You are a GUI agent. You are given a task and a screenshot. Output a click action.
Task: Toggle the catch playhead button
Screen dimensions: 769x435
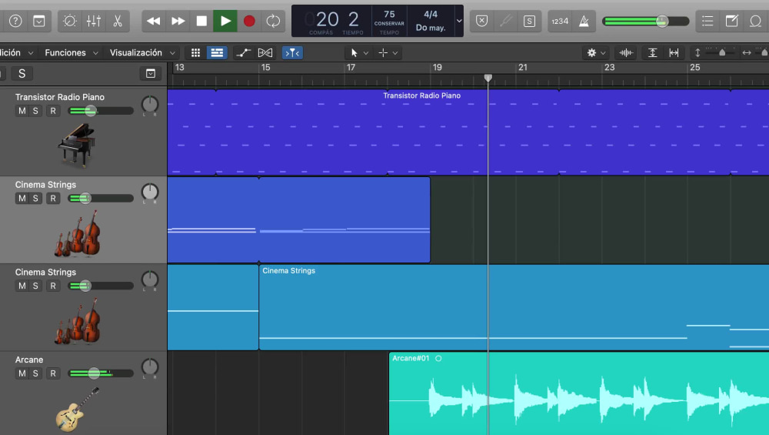coord(292,52)
